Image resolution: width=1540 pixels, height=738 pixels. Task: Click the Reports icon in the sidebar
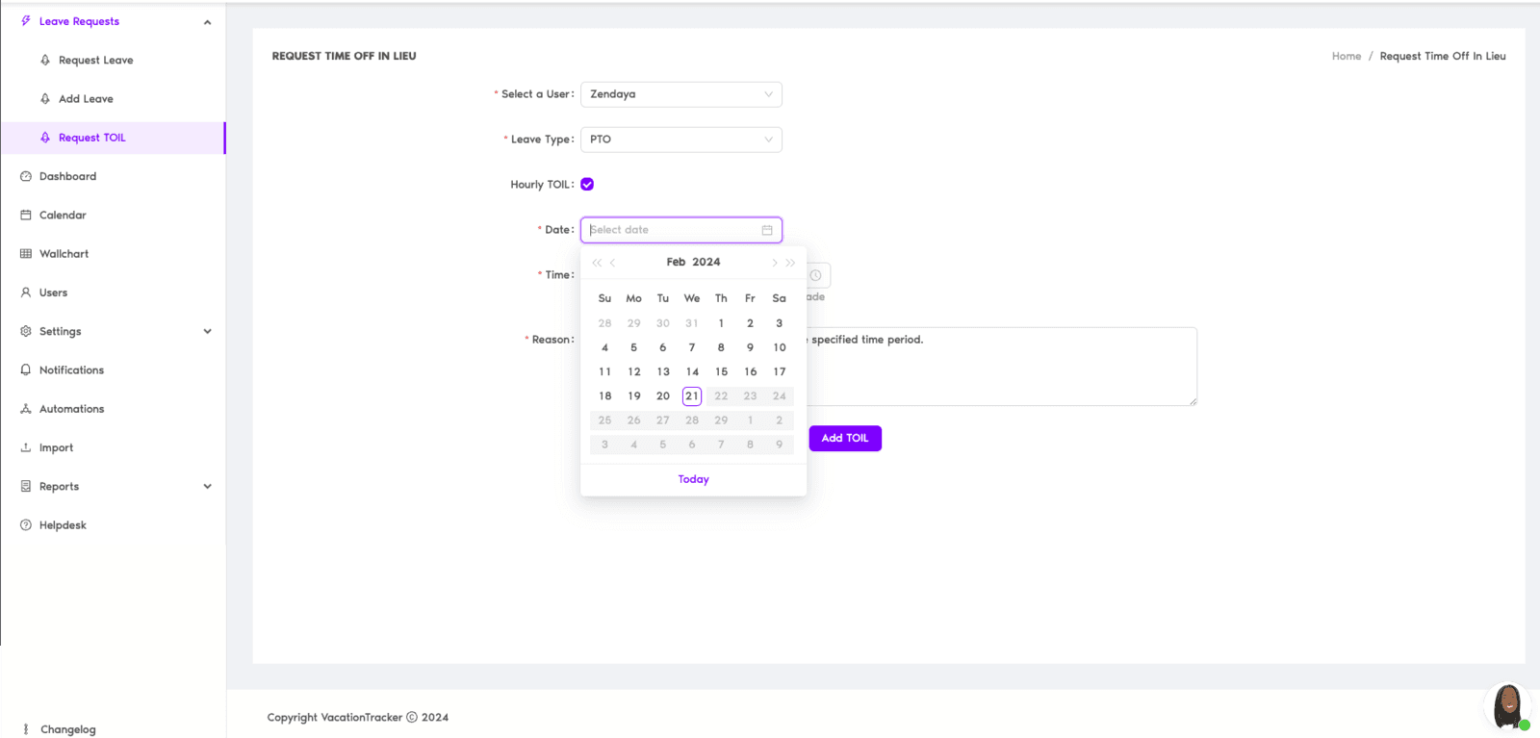(26, 486)
